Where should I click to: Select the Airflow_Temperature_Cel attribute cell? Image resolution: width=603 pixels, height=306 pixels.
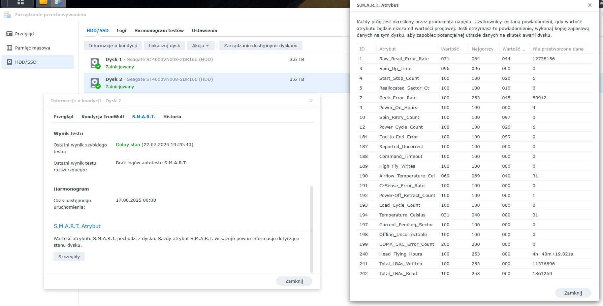(407, 176)
